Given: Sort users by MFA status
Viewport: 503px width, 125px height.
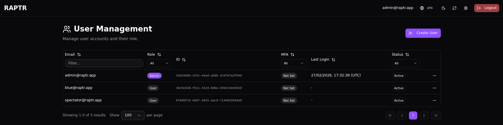Looking at the screenshot, I should (292, 55).
